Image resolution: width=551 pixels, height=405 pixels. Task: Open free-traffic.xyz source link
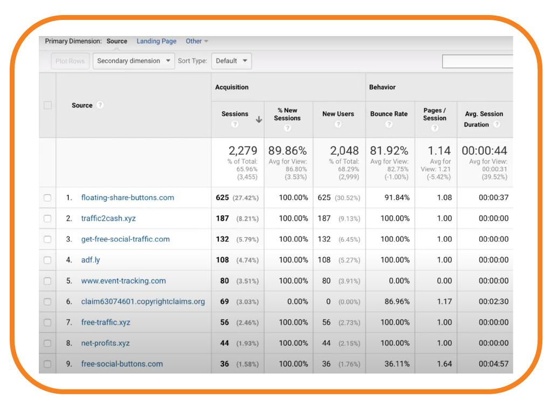[x=106, y=322]
